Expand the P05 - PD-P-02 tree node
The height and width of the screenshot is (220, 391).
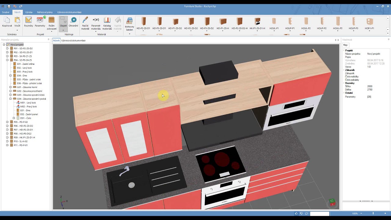tap(7, 122)
